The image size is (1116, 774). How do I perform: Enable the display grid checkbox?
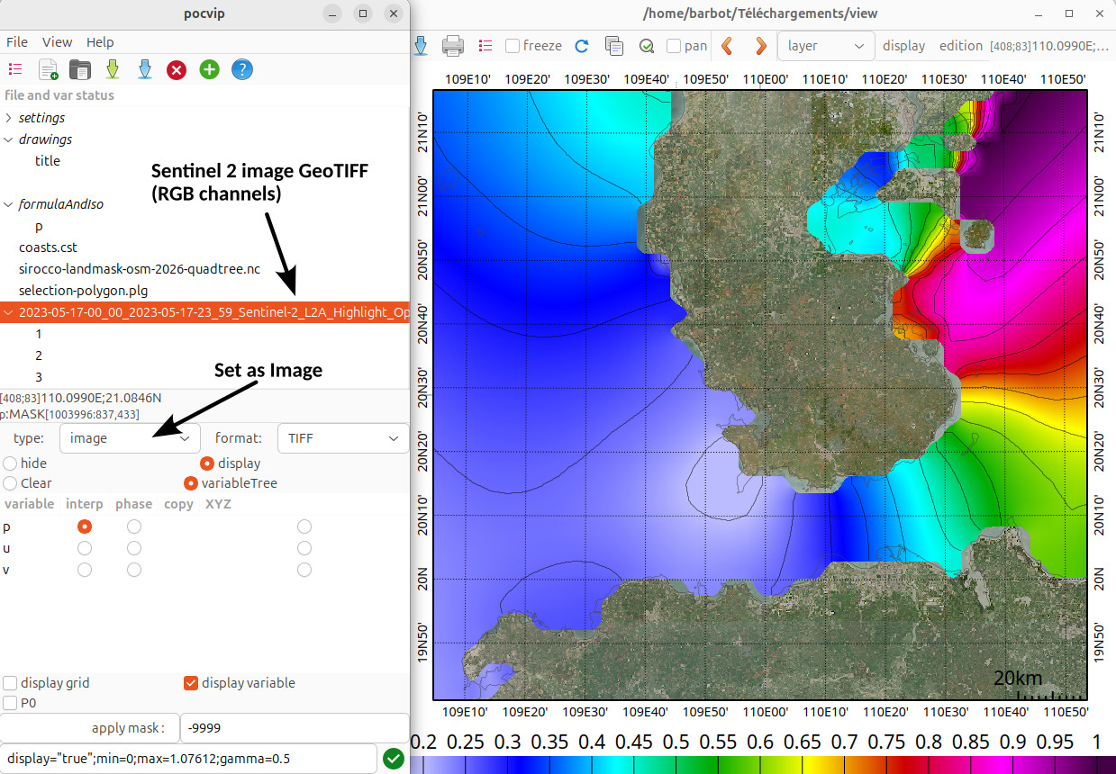click(x=11, y=683)
